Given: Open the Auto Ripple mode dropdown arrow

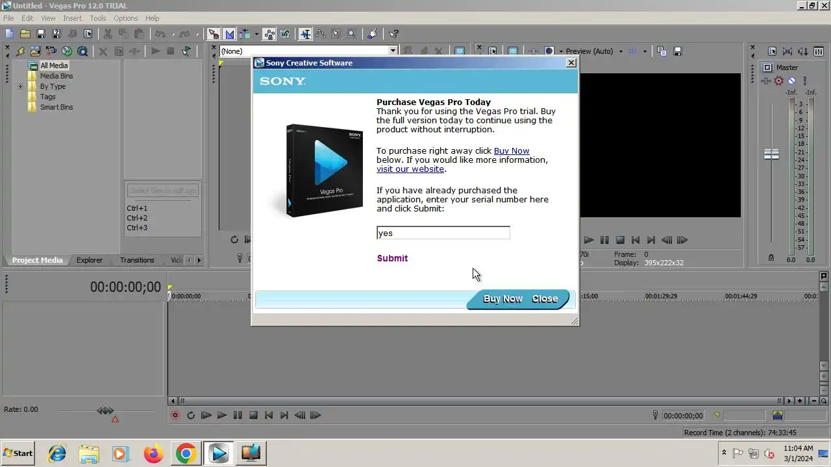Looking at the screenshot, I should [x=256, y=34].
